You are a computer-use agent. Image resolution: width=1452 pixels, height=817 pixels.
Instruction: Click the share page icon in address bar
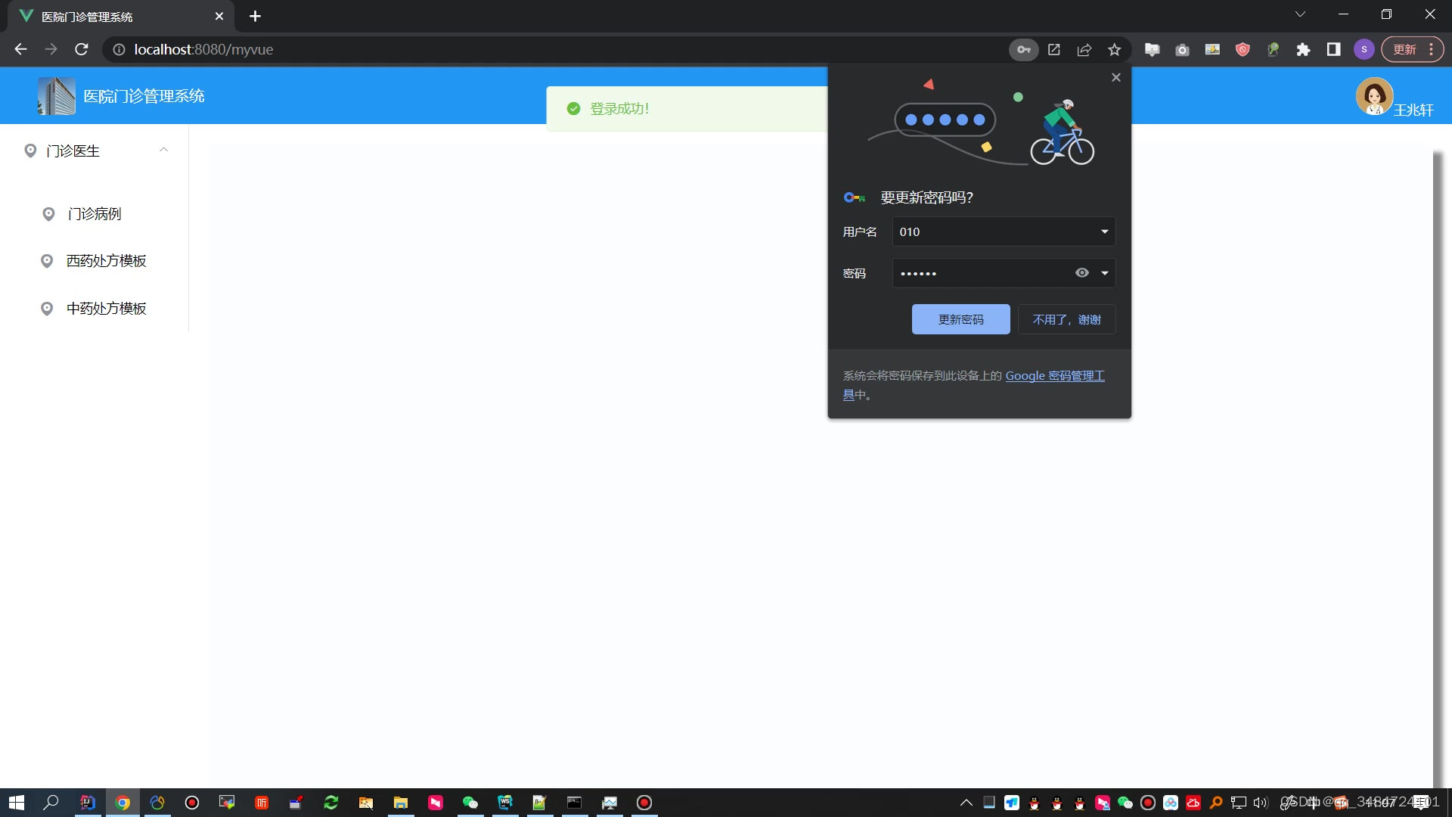pyautogui.click(x=1084, y=50)
